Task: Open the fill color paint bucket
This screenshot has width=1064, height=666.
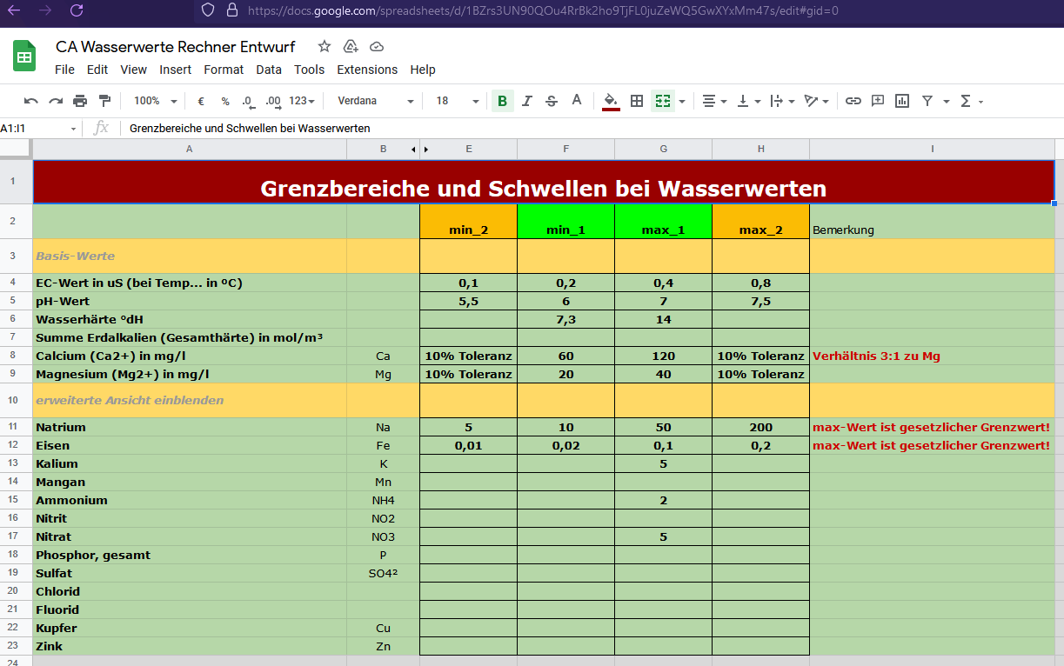Action: (611, 101)
